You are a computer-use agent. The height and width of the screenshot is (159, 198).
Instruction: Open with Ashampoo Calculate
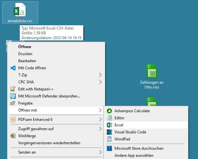pyautogui.click(x=146, y=111)
